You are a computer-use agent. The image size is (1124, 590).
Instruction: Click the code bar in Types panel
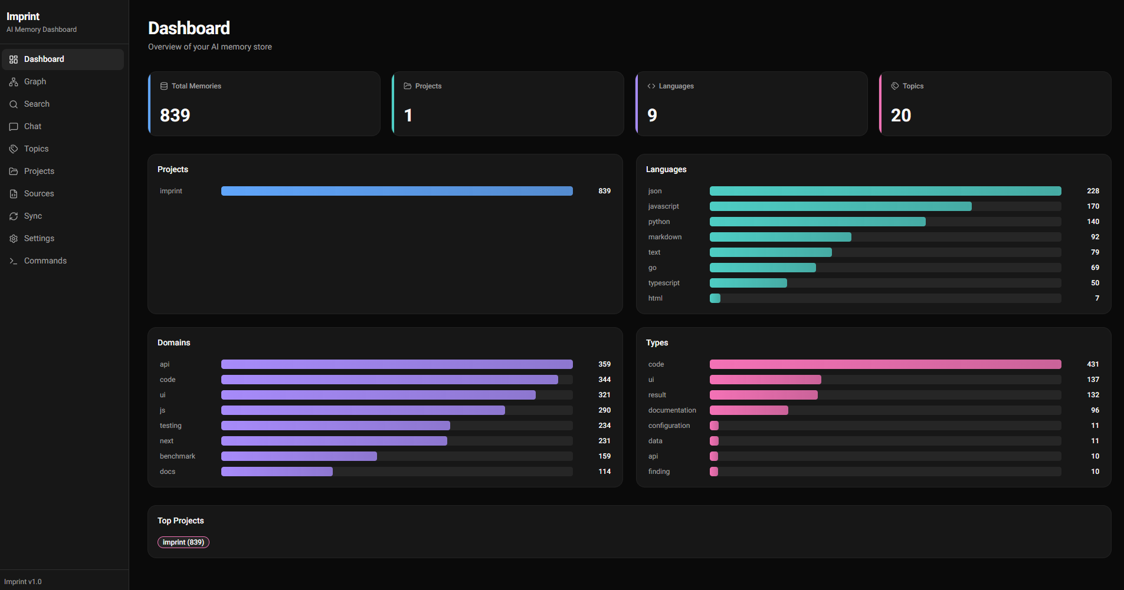[x=885, y=364]
